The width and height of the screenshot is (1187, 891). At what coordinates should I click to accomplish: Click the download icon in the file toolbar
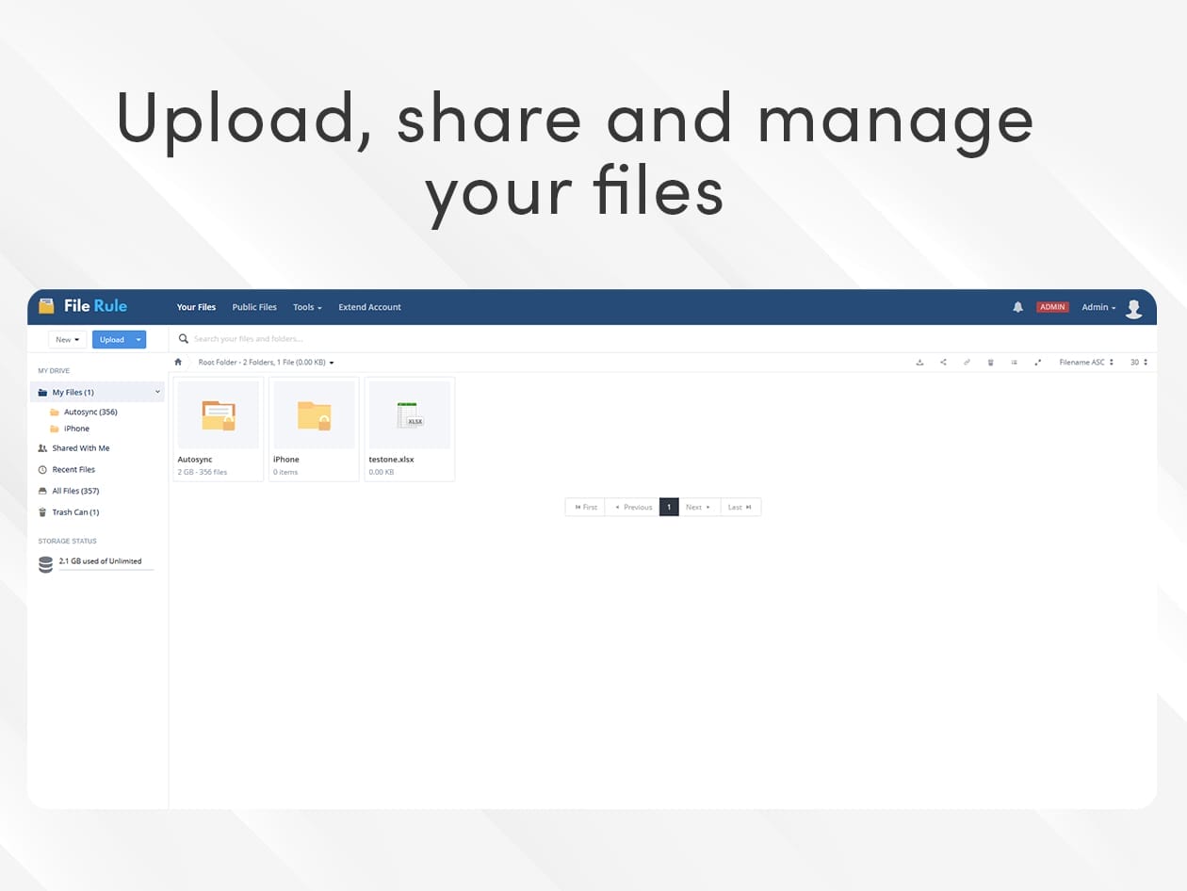pyautogui.click(x=919, y=363)
